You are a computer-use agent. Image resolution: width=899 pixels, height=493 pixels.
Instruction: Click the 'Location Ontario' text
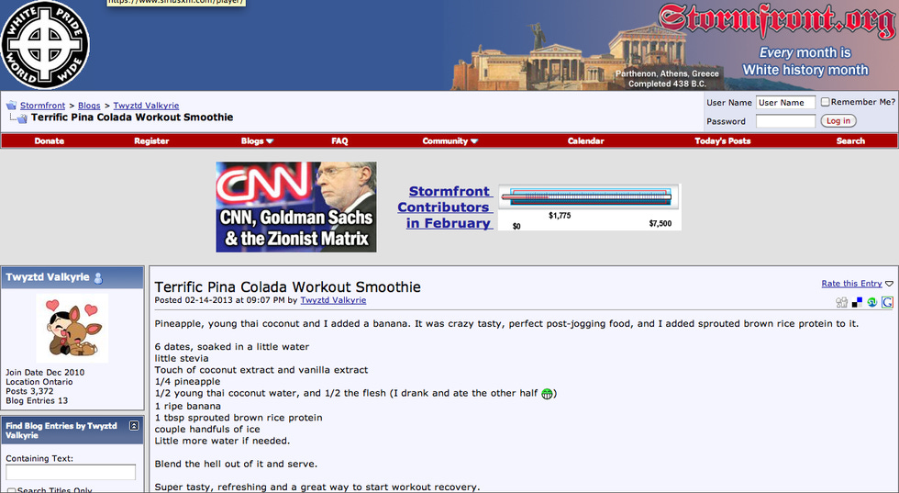39,382
